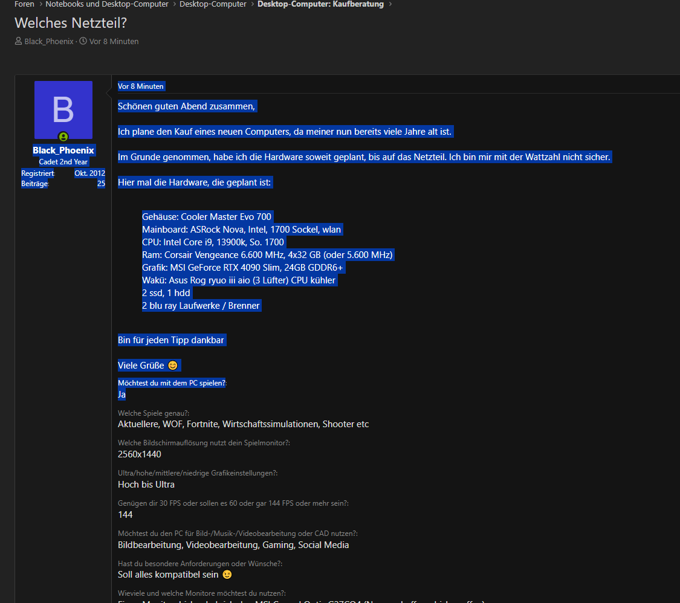Open Black_Phoenix profile name in sidebar

pyautogui.click(x=63, y=150)
